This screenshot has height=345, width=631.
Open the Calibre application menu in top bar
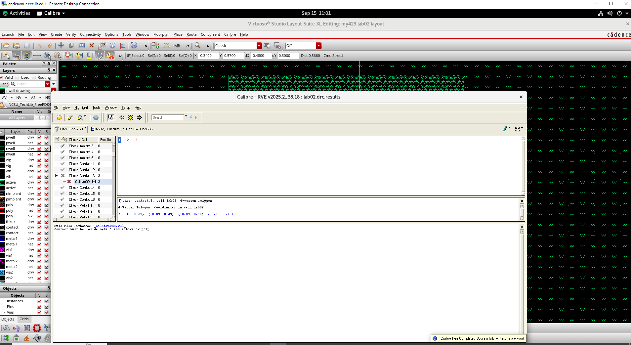pos(51,13)
